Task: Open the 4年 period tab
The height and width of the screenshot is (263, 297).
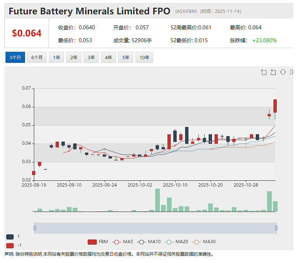Action: pos(108,57)
